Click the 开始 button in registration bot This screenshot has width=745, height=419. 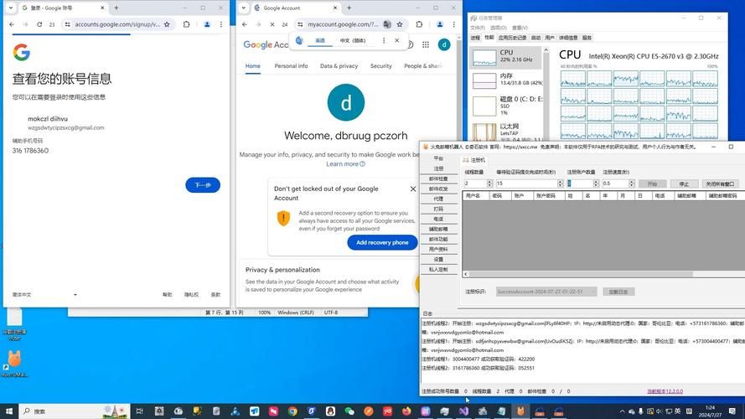tap(652, 184)
